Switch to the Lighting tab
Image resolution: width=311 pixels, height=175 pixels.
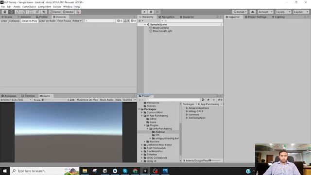tap(278, 17)
